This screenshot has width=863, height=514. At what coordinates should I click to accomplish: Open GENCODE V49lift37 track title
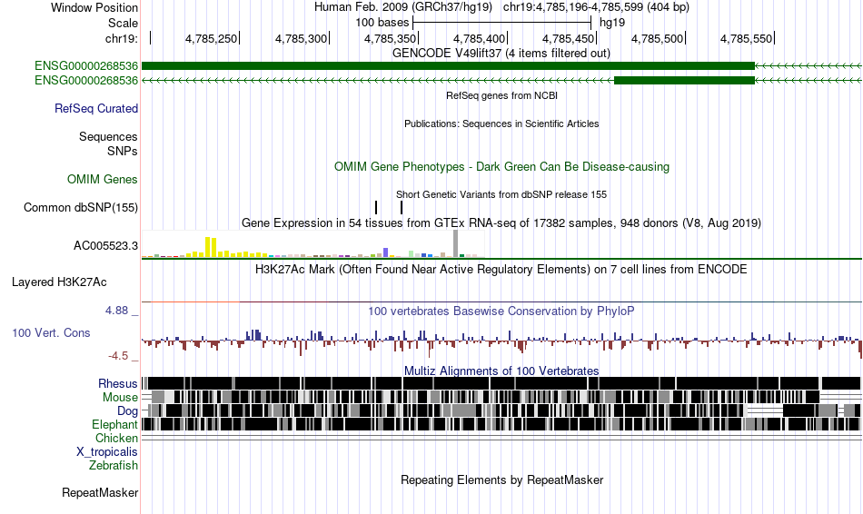pyautogui.click(x=501, y=53)
